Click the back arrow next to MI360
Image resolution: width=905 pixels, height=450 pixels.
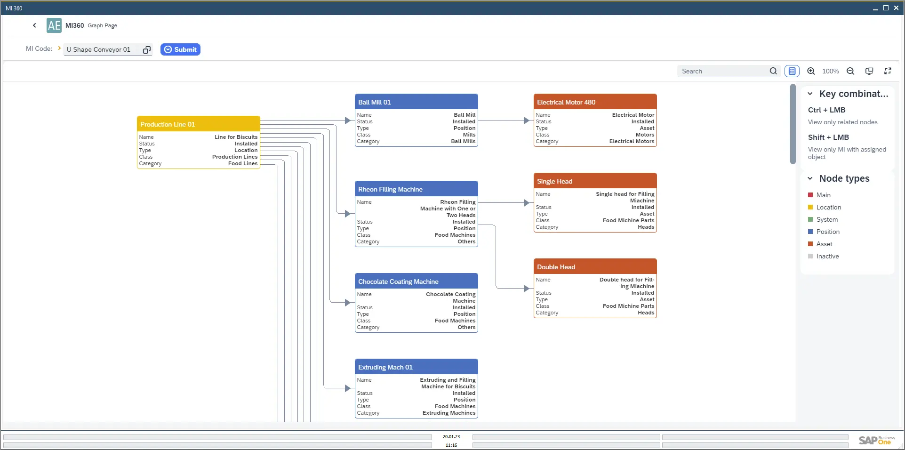pos(34,25)
